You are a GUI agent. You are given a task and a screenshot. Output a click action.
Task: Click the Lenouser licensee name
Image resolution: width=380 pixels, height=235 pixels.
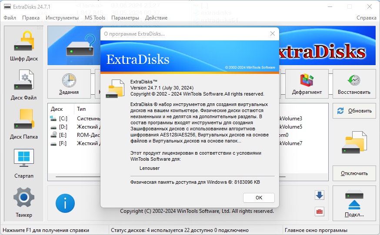150,168
